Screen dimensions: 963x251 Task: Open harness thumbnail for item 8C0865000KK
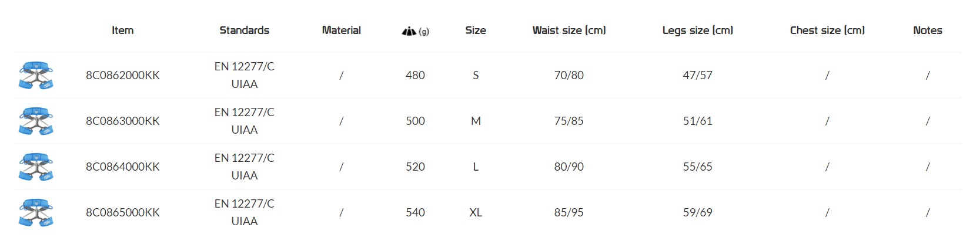point(36,213)
